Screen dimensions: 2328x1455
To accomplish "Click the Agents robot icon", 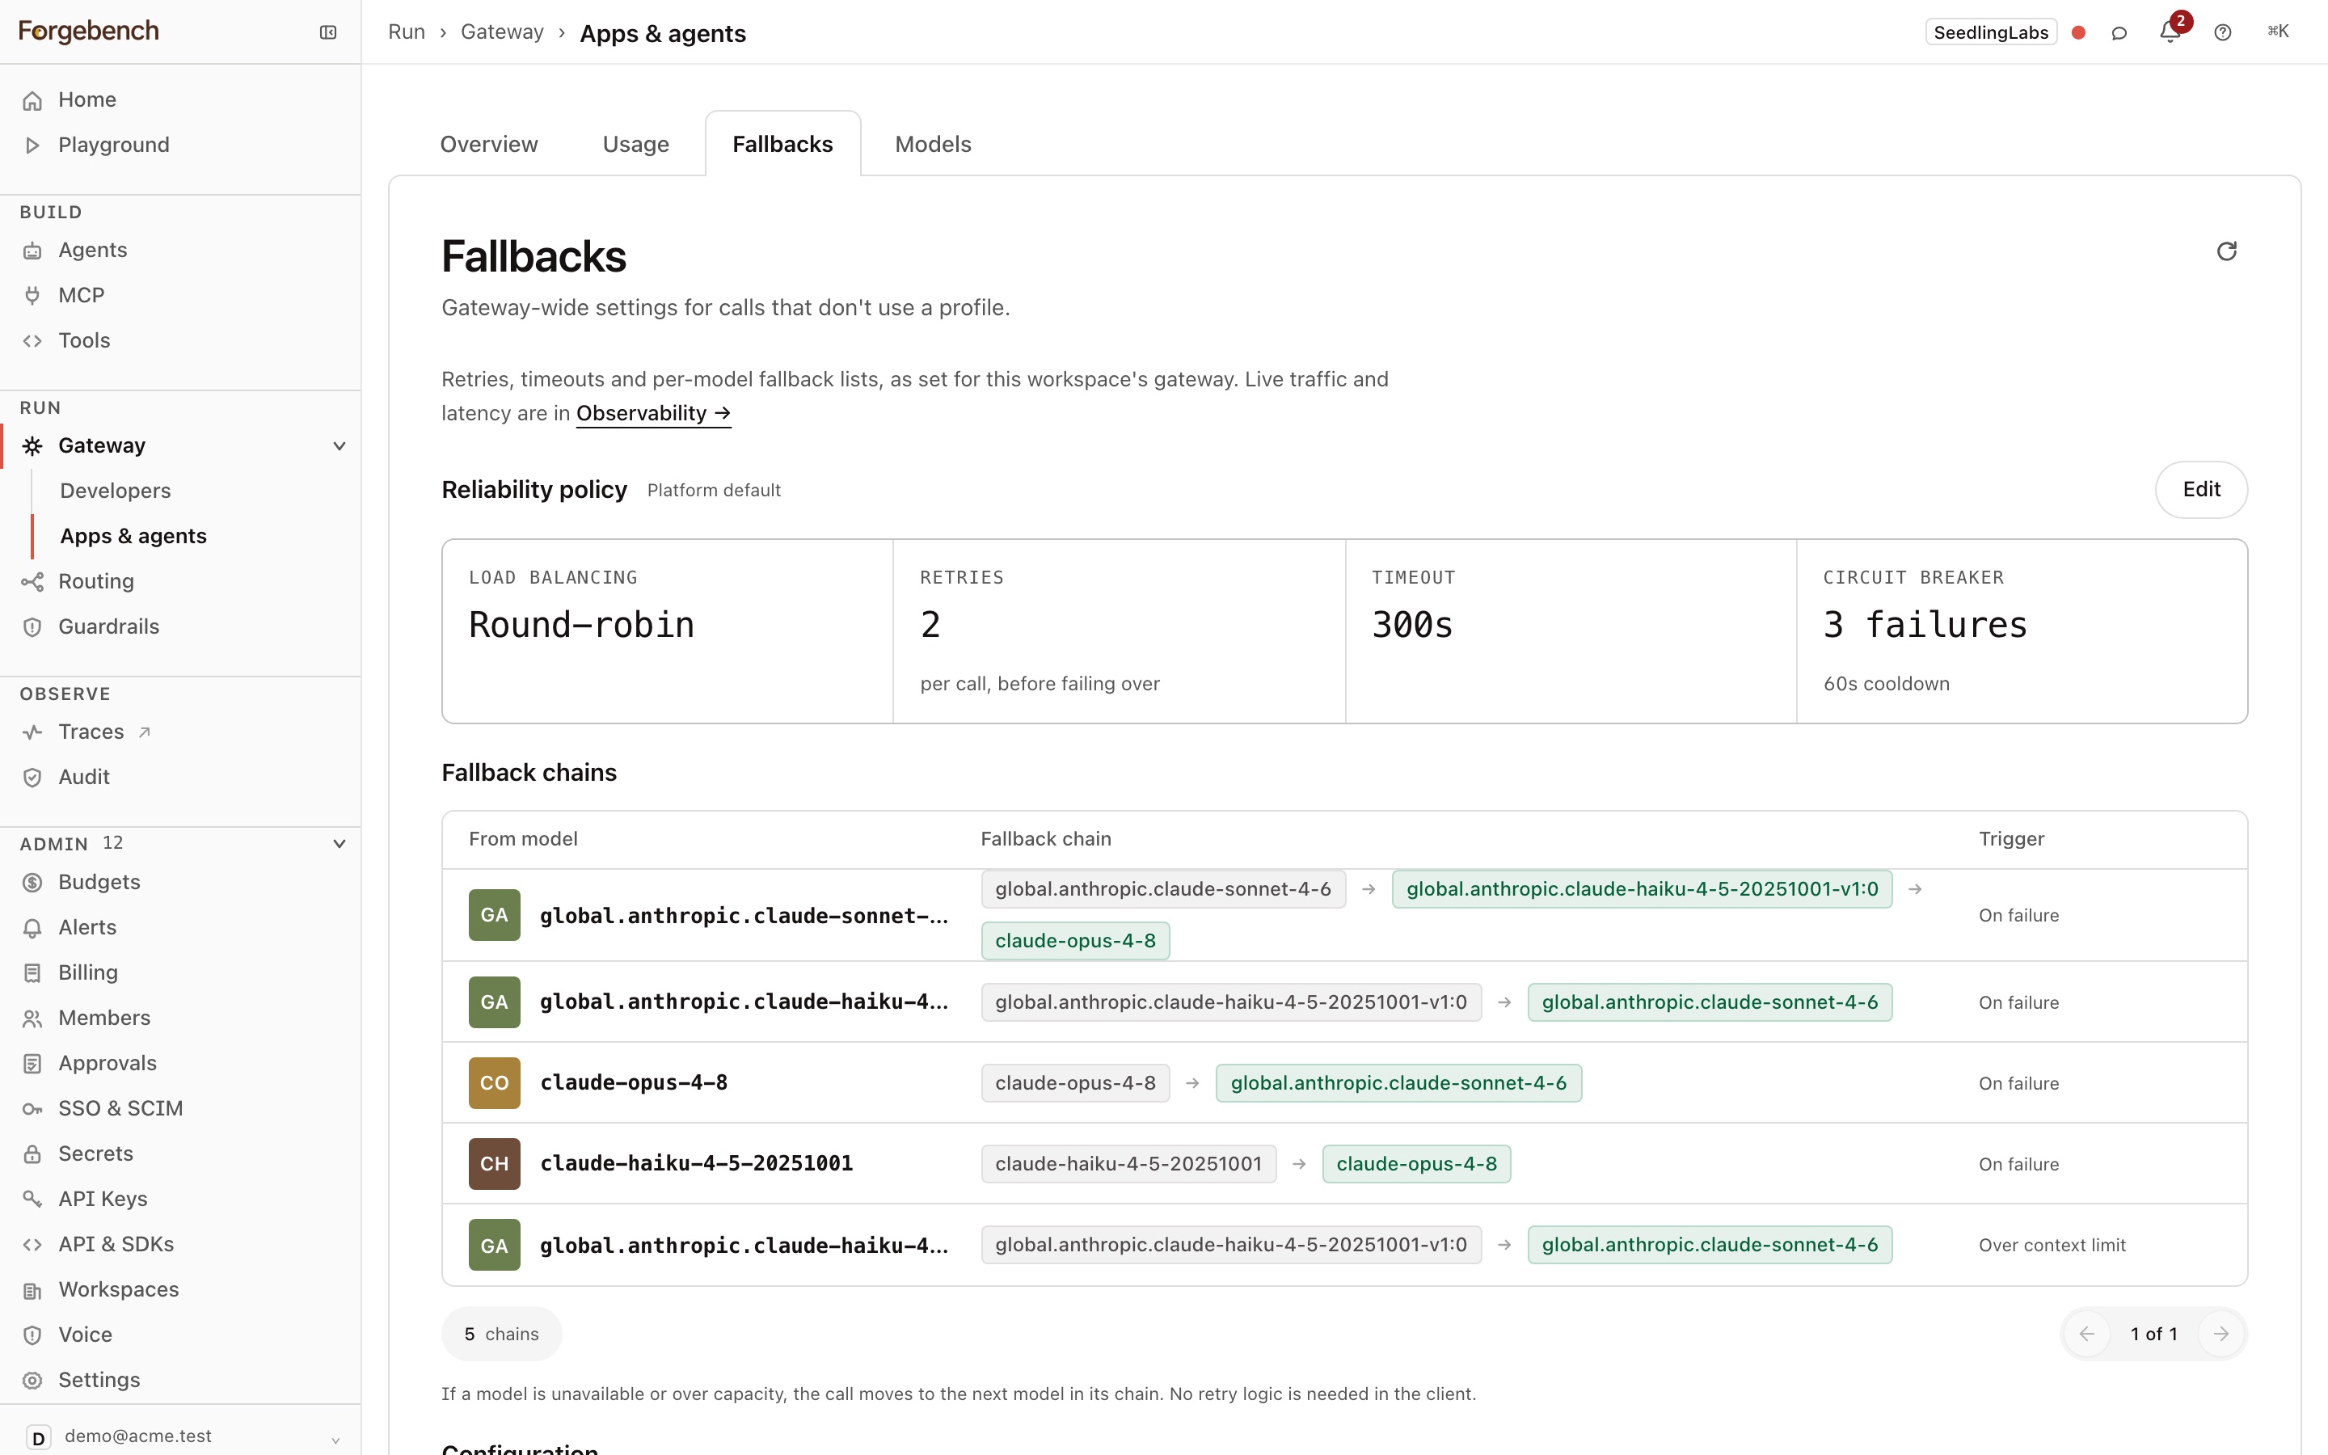I will click(x=32, y=251).
